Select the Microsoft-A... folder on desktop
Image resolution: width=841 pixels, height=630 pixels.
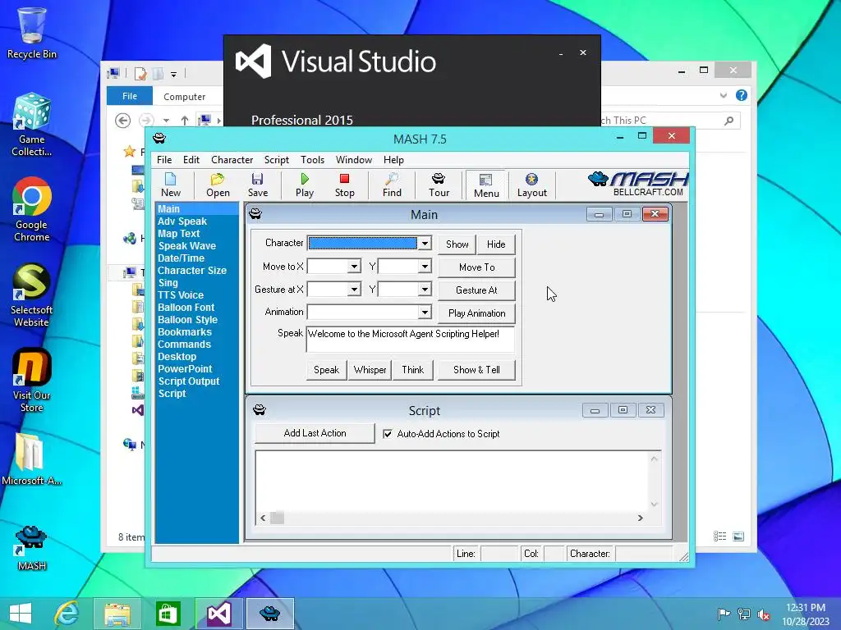click(x=32, y=459)
